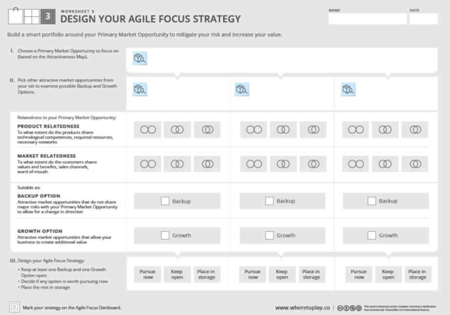The height and width of the screenshot is (315, 450).
Task: Select the third column's market opportunity icon
Action: (348, 89)
